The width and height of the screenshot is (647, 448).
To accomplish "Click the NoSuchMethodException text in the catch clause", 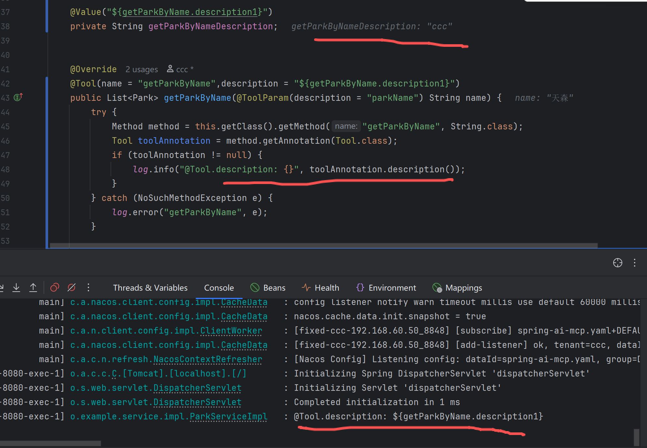I will coord(192,198).
